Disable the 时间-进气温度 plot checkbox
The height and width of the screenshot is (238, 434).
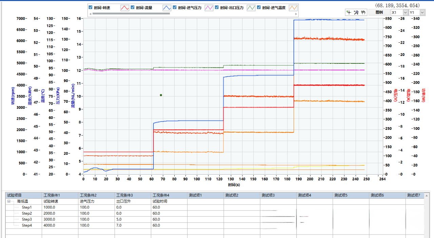258,7
